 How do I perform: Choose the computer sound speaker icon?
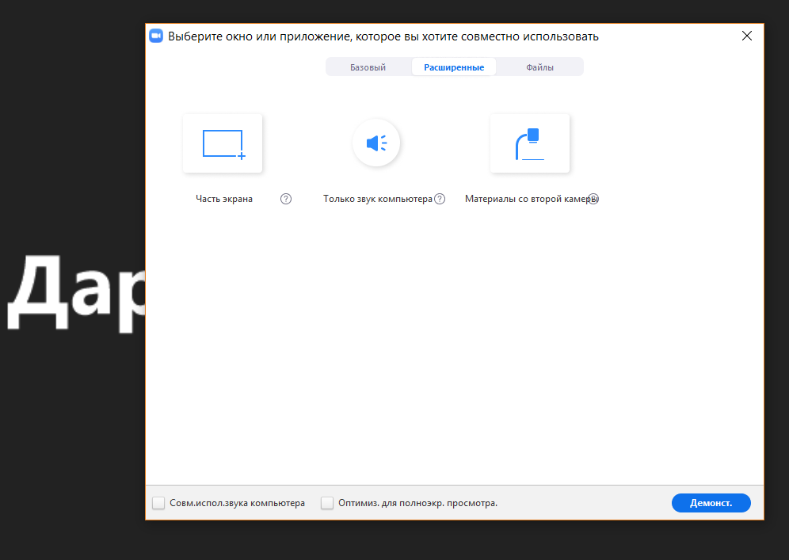[376, 143]
